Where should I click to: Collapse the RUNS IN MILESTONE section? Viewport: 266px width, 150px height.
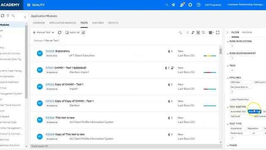click(x=228, y=42)
